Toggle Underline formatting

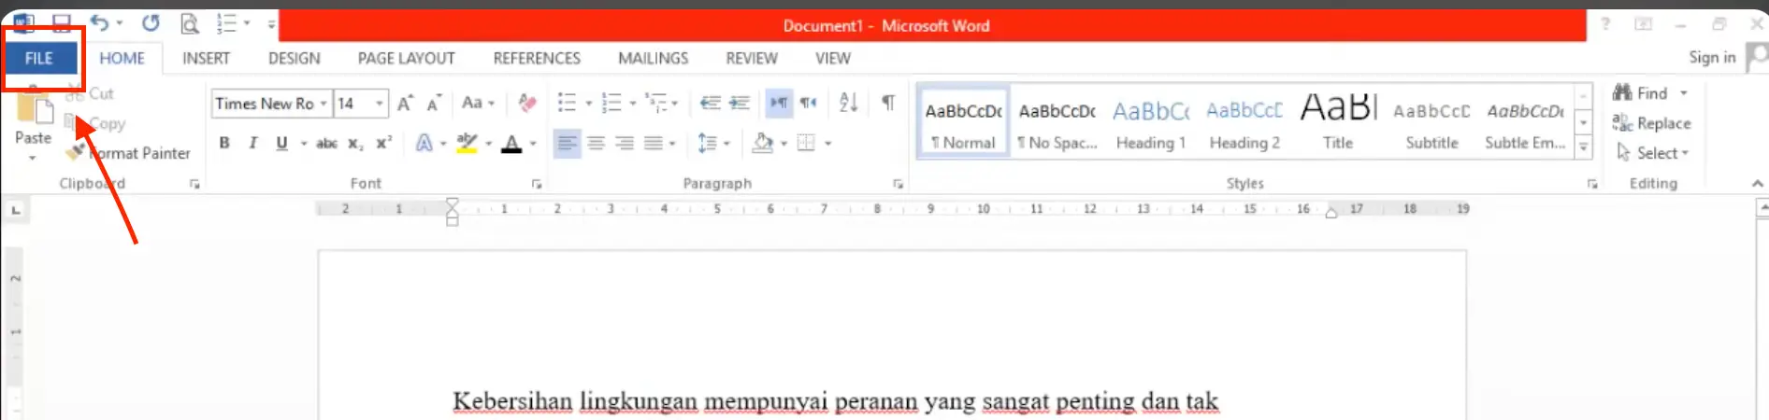(x=281, y=143)
